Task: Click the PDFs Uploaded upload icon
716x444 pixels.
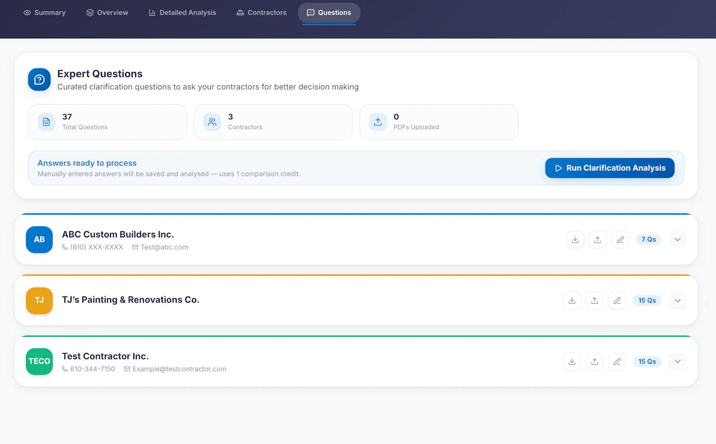Action: pos(378,122)
